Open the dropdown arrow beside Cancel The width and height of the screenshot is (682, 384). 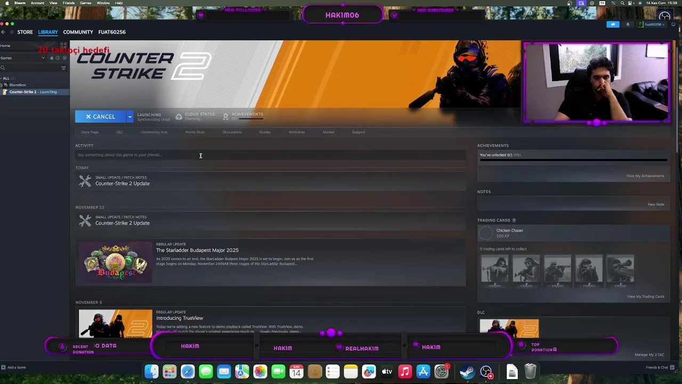click(129, 116)
